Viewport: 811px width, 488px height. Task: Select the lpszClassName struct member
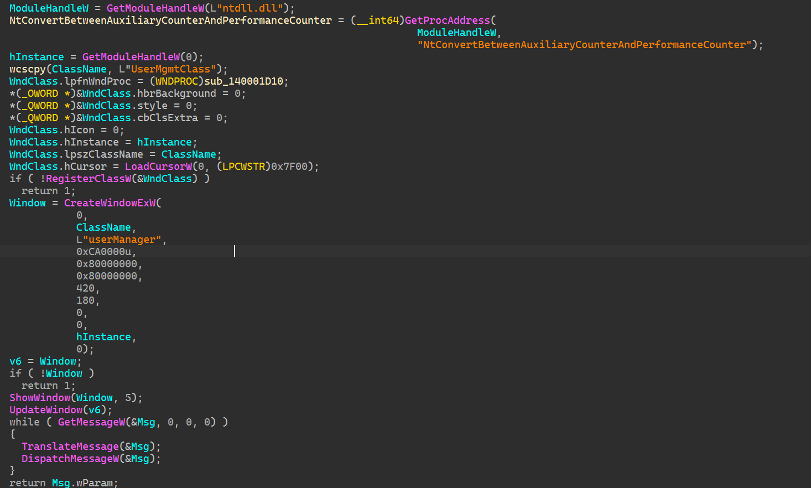coord(103,154)
